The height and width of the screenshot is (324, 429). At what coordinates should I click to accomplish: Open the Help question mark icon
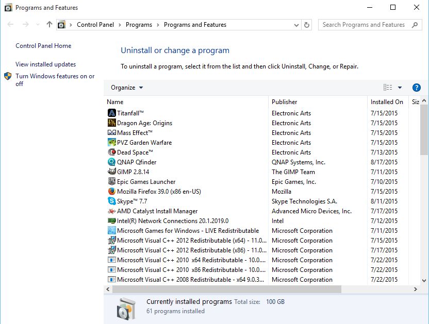(x=416, y=87)
